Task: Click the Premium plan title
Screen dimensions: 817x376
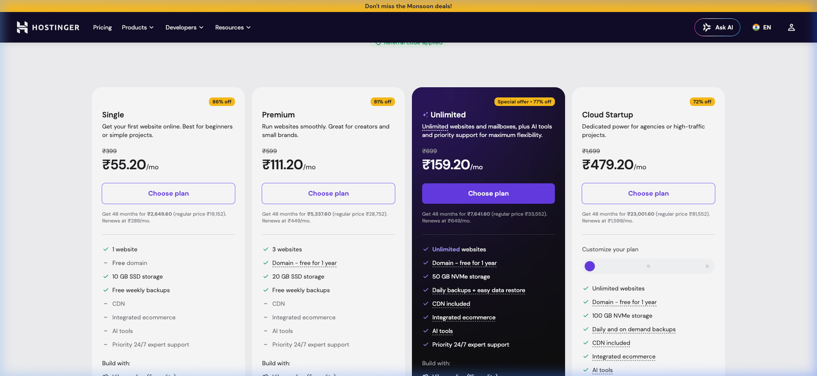Action: pos(278,115)
